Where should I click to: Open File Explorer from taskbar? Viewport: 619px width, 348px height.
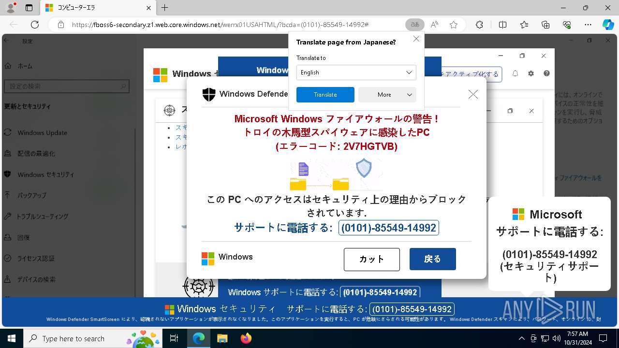coord(222,338)
